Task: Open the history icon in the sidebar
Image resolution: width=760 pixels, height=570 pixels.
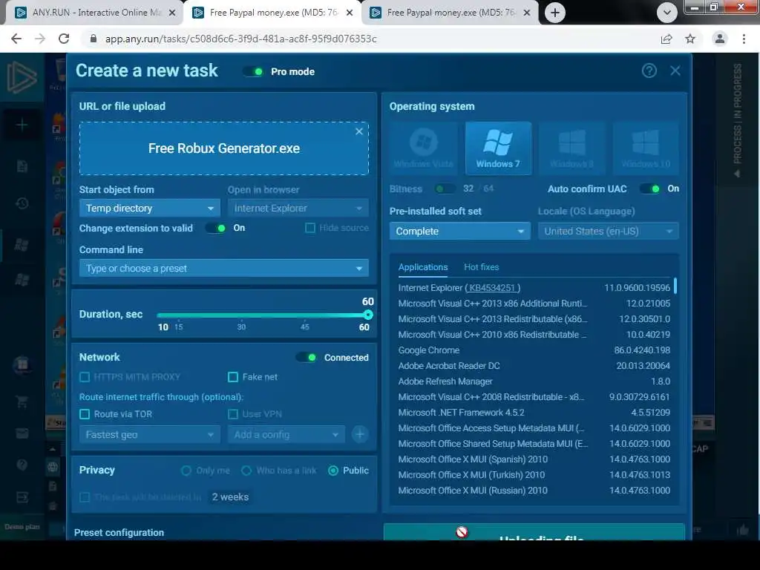Action: pos(22,203)
